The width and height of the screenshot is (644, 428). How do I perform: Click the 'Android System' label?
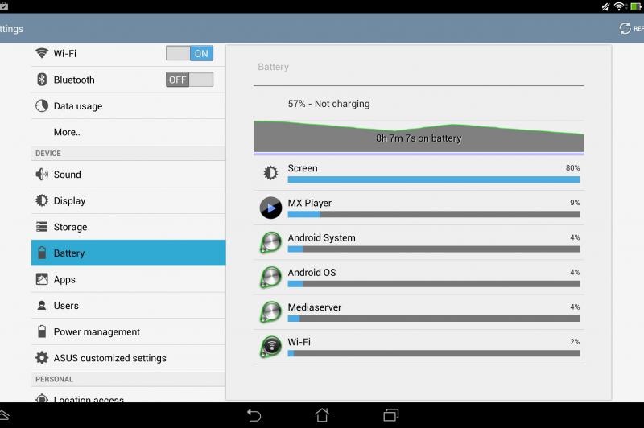click(321, 237)
